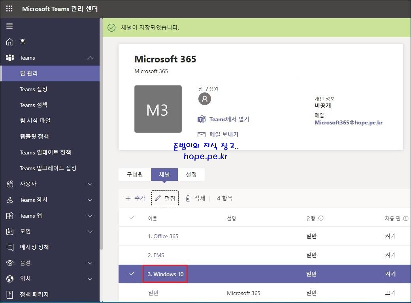
Task: Click the calendar icon beside 모임
Action: coord(10,231)
